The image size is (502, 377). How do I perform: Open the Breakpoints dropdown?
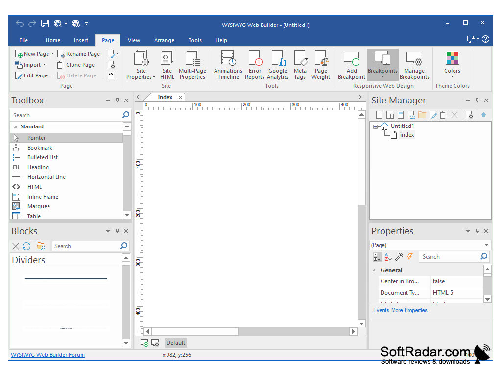click(x=382, y=77)
